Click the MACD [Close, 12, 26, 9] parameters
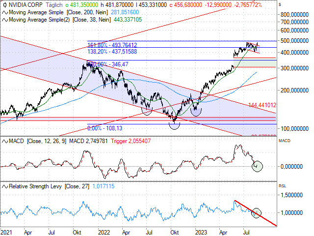The image size is (314, 236). coord(47,141)
